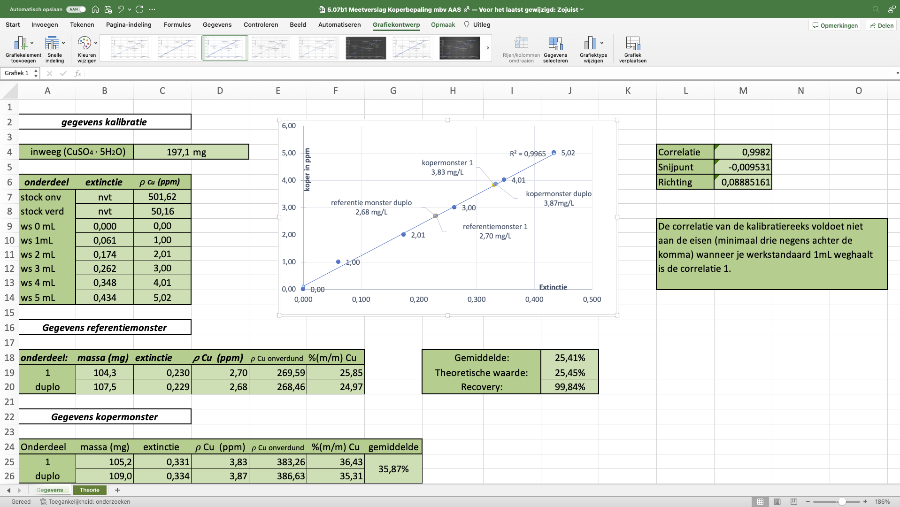Undo the last action
Viewport: 900px width, 507px height.
(122, 9)
